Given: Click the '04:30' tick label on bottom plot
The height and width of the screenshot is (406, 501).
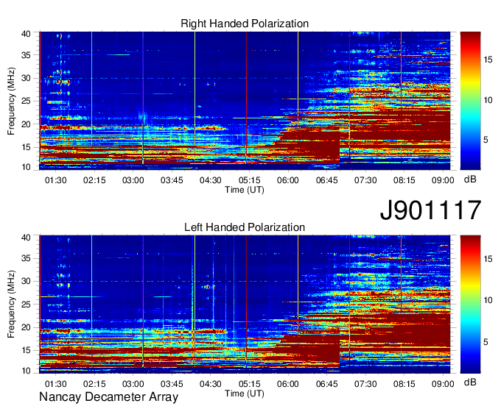Looking at the screenshot, I should [210, 384].
